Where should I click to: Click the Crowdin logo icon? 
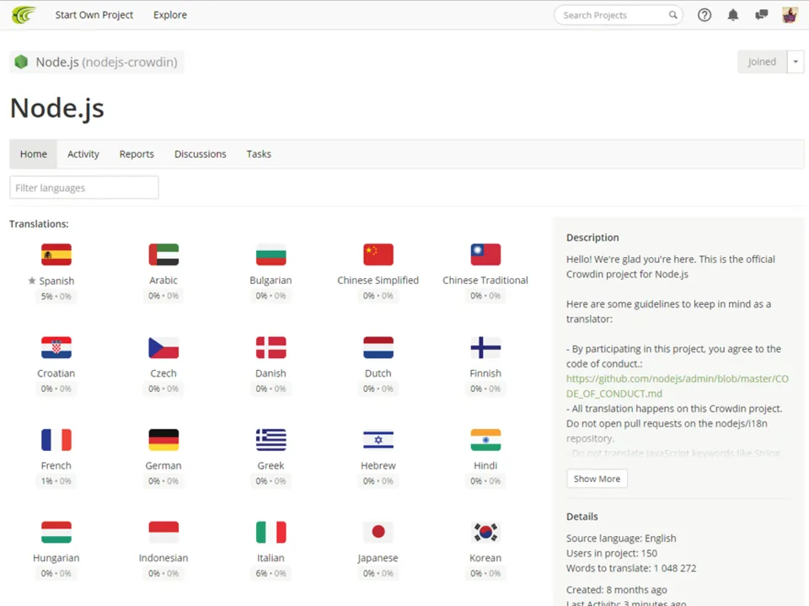24,15
